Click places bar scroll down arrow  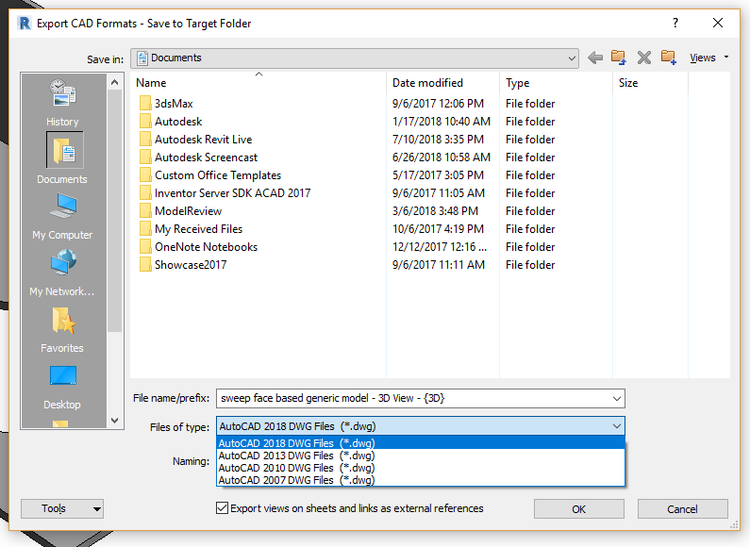(x=115, y=421)
